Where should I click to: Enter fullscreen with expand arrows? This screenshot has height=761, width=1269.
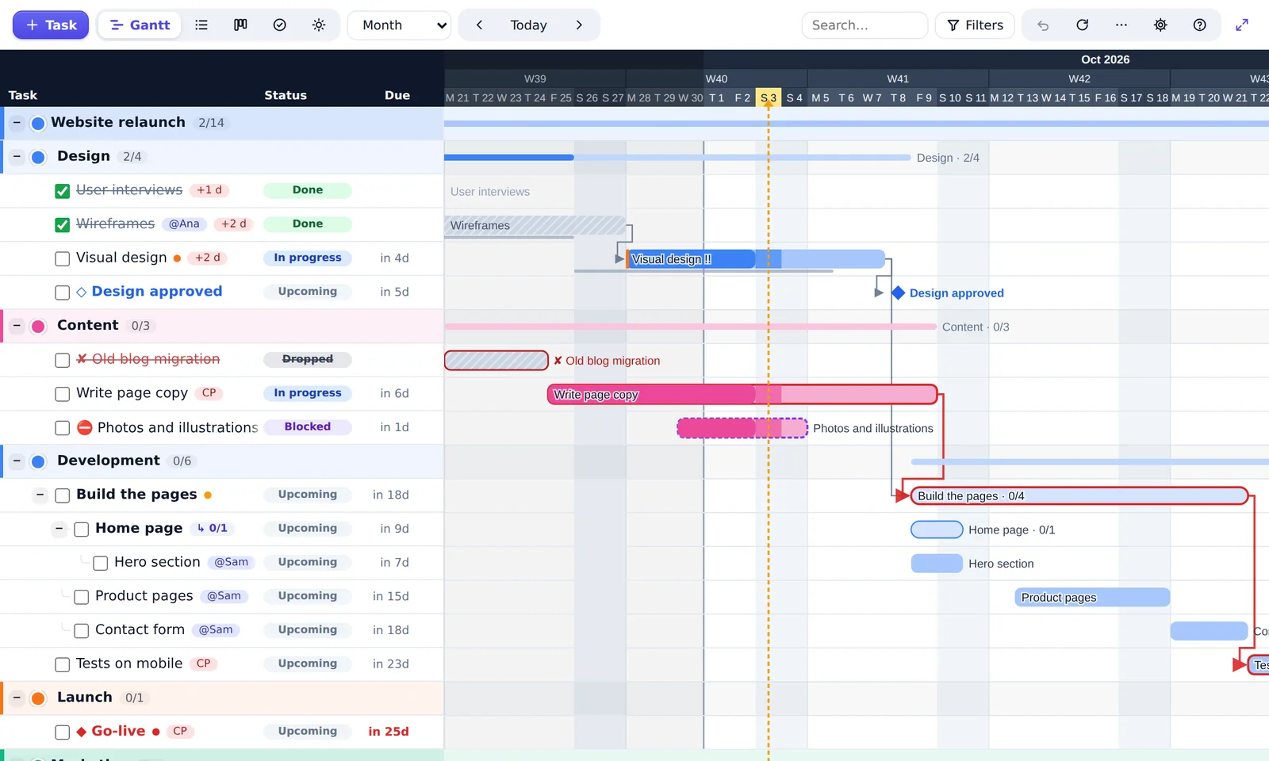[x=1242, y=25]
